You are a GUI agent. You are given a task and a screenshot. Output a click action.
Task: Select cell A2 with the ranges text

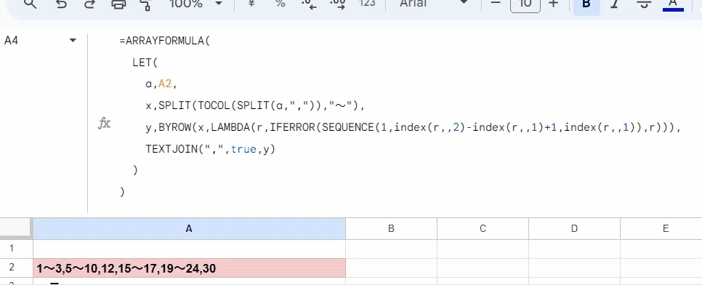pyautogui.click(x=190, y=268)
